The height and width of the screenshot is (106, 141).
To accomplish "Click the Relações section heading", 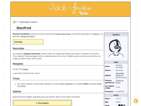I will click(18, 64).
